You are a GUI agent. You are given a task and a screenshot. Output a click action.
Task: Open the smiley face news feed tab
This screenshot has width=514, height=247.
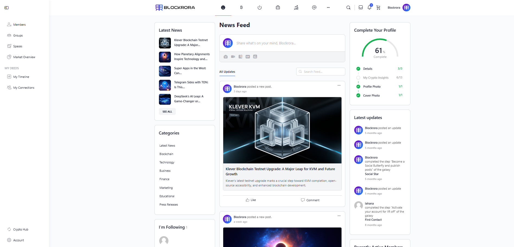click(223, 8)
